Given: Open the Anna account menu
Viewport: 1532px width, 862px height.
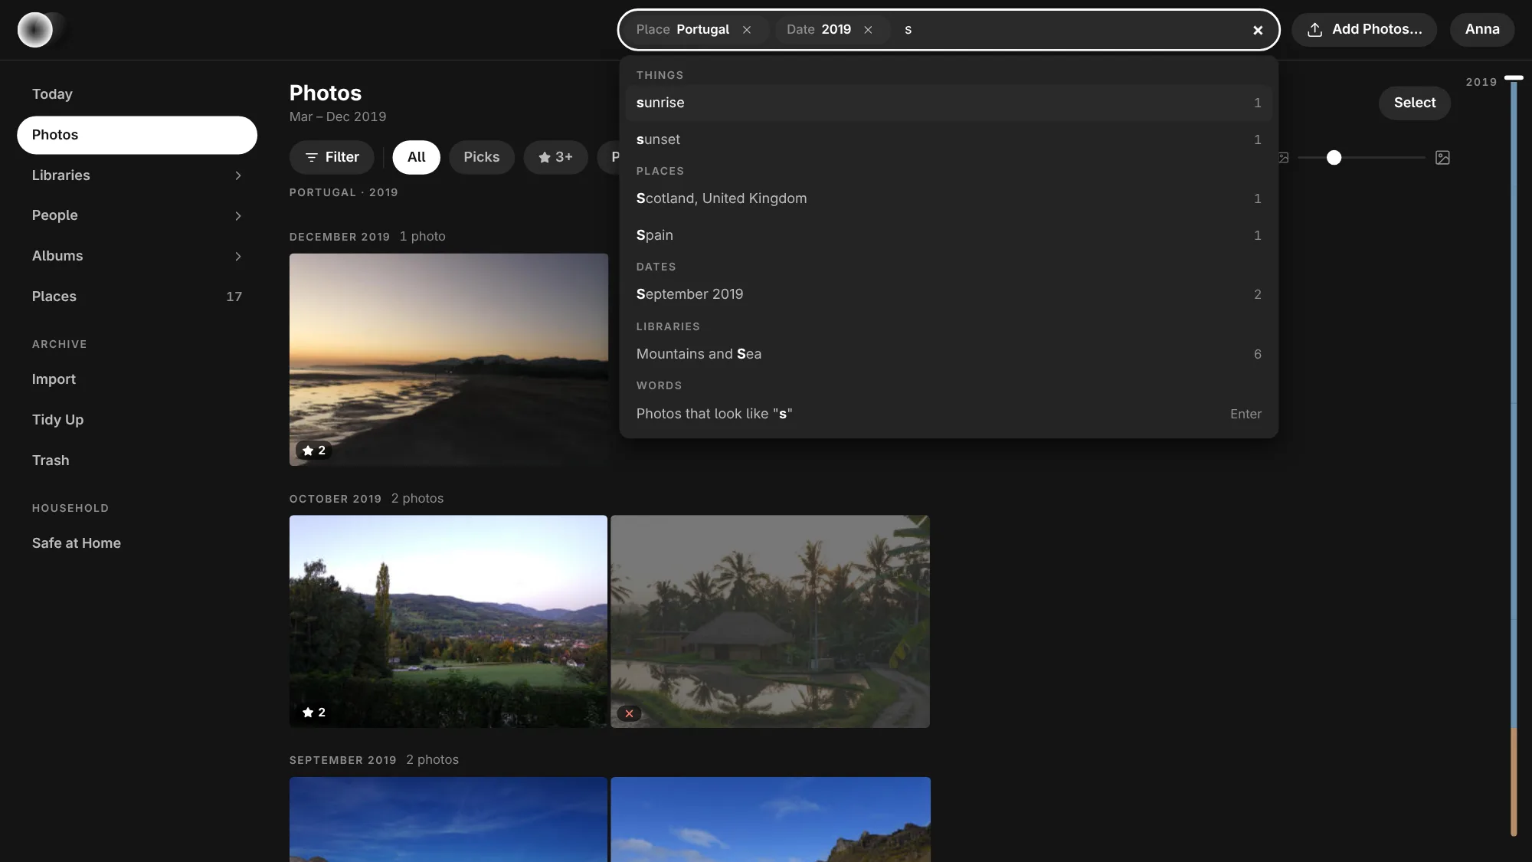Looking at the screenshot, I should pyautogui.click(x=1481, y=30).
